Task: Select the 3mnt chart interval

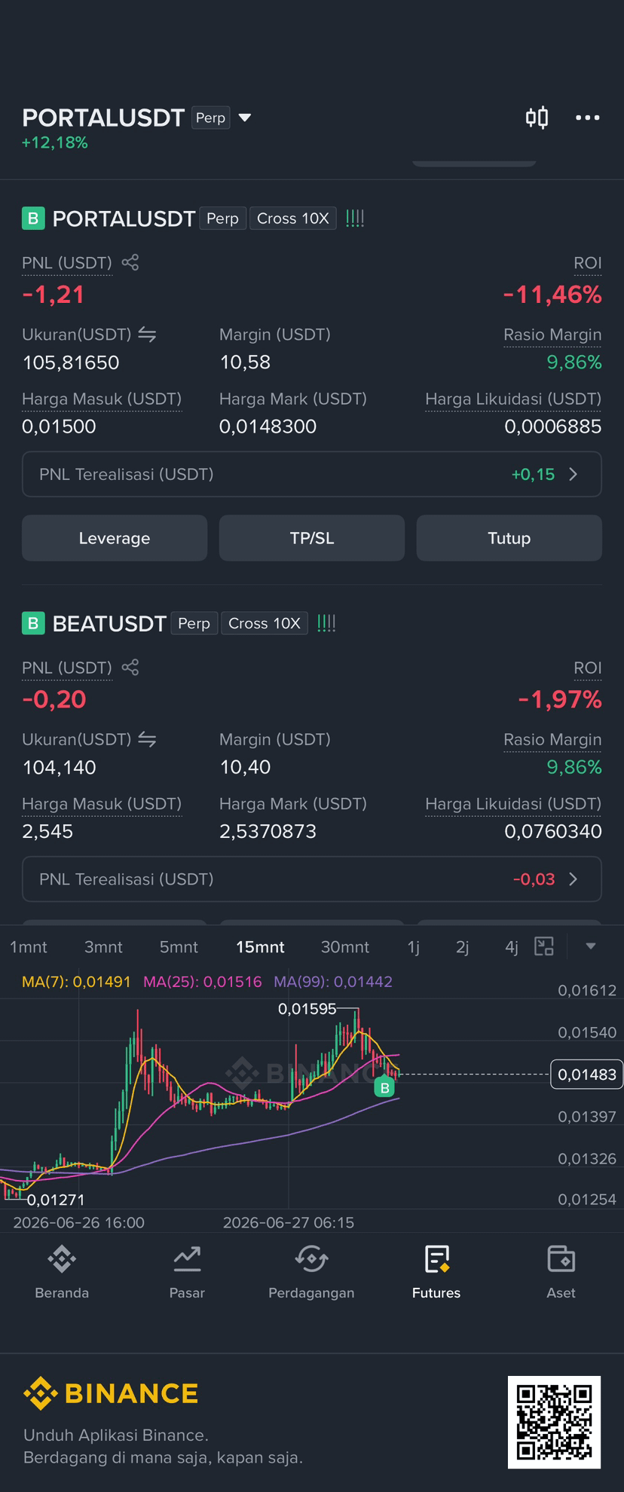Action: (103, 947)
